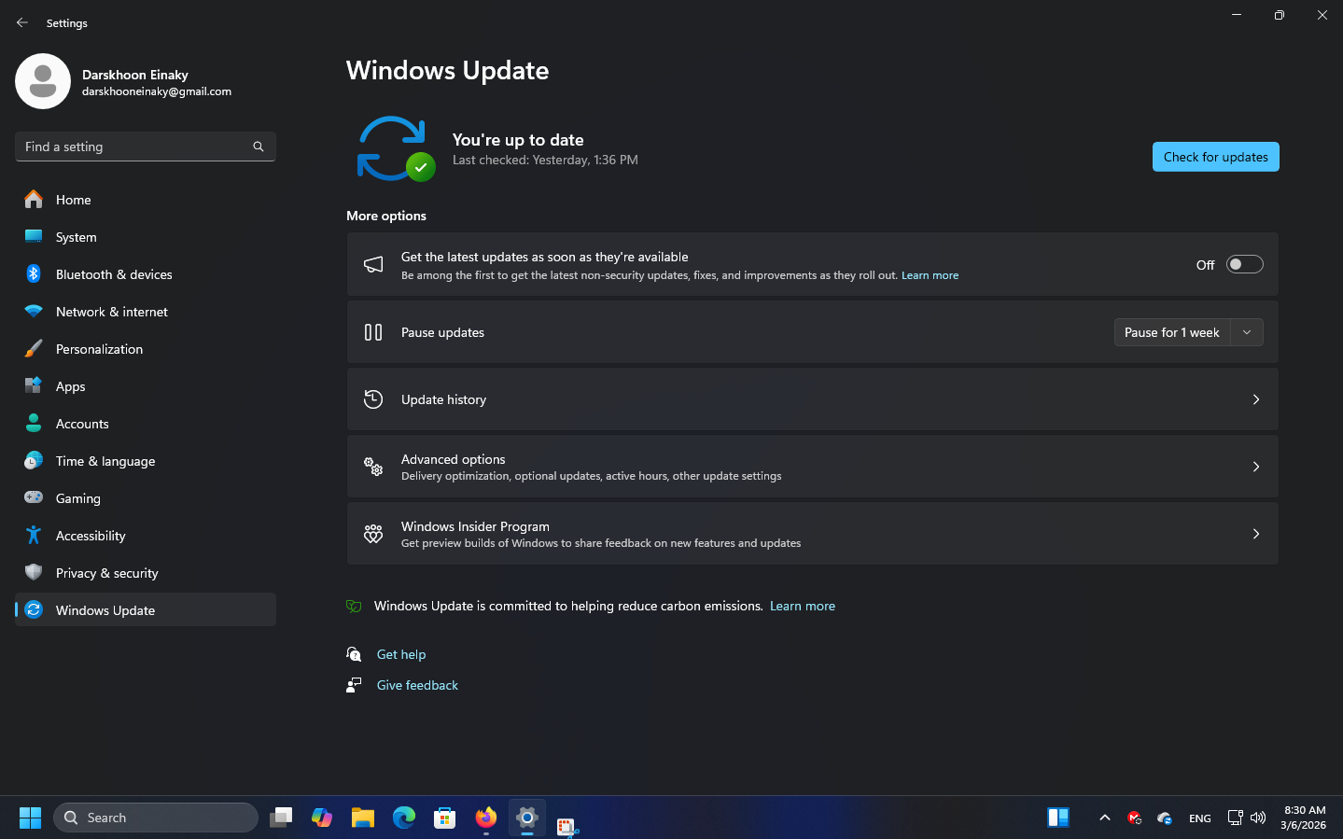Show hidden icons tray chevron
This screenshot has width=1343, height=839.
[x=1104, y=818]
